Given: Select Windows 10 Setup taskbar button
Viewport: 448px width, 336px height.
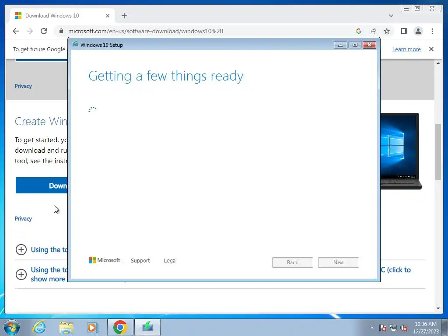Looking at the screenshot, I should tap(147, 327).
